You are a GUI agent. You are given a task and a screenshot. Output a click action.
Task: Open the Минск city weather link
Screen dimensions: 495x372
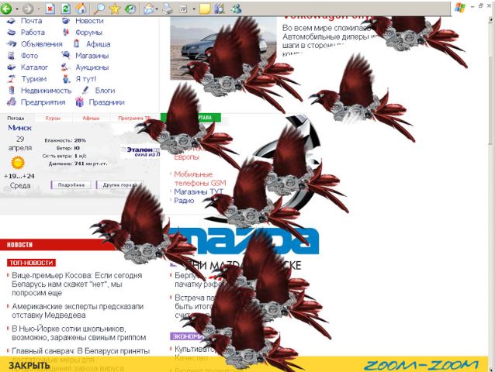click(x=19, y=128)
